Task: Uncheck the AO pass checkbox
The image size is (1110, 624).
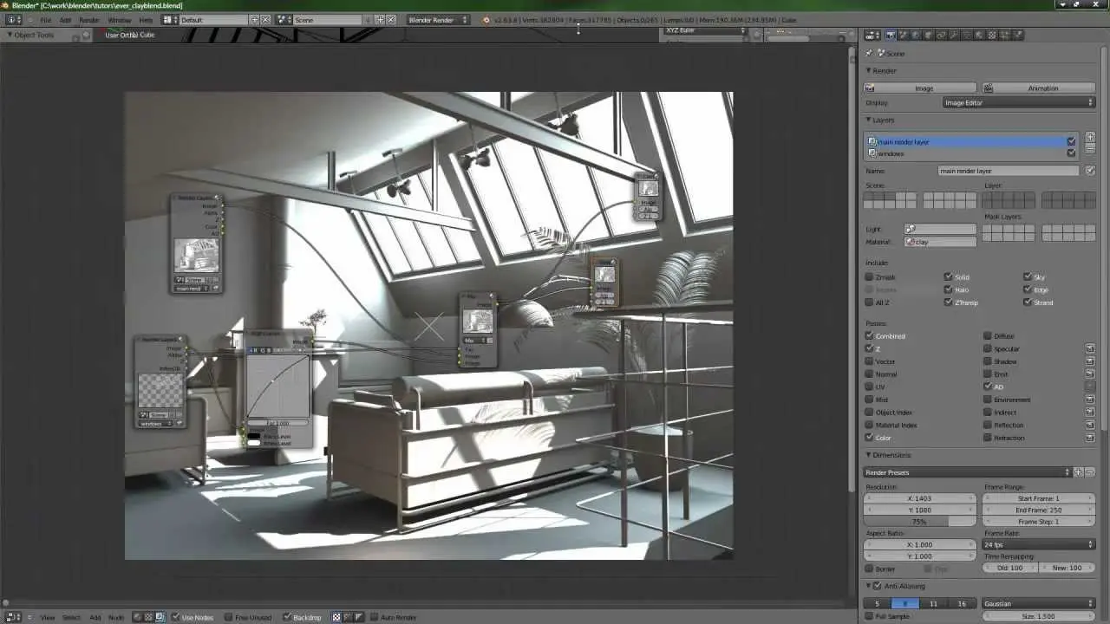Action: 988,387
